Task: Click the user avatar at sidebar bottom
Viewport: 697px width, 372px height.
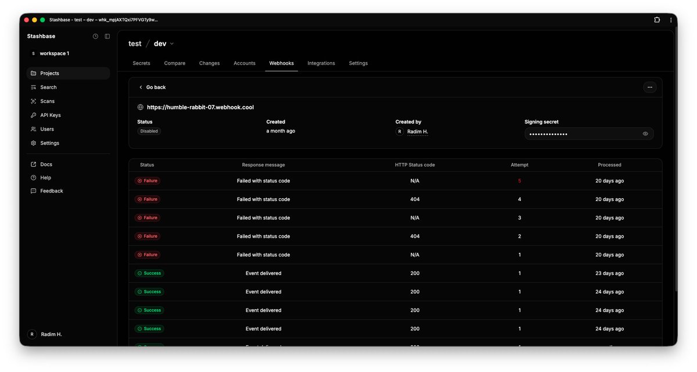Action: tap(32, 334)
